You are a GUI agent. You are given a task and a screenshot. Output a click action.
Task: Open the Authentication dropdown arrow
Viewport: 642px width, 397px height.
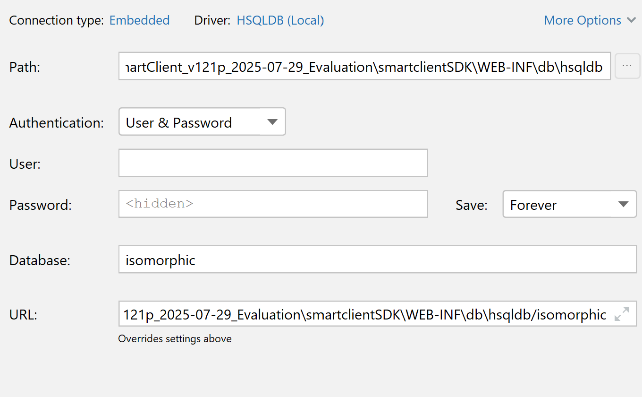[272, 122]
